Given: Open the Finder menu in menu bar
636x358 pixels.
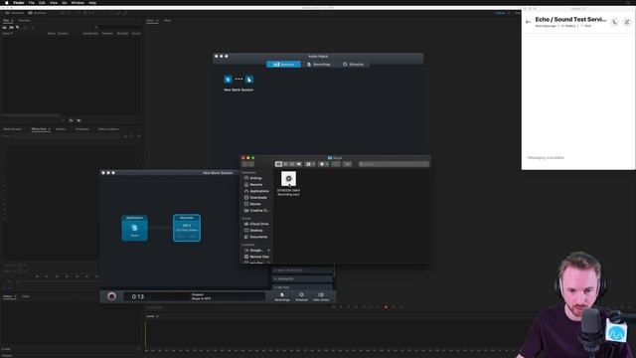Looking at the screenshot, I should point(19,2).
